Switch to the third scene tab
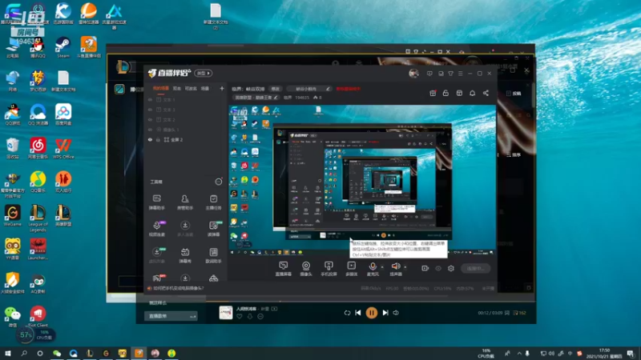Viewport: 641px width, 360px height. 191,88
